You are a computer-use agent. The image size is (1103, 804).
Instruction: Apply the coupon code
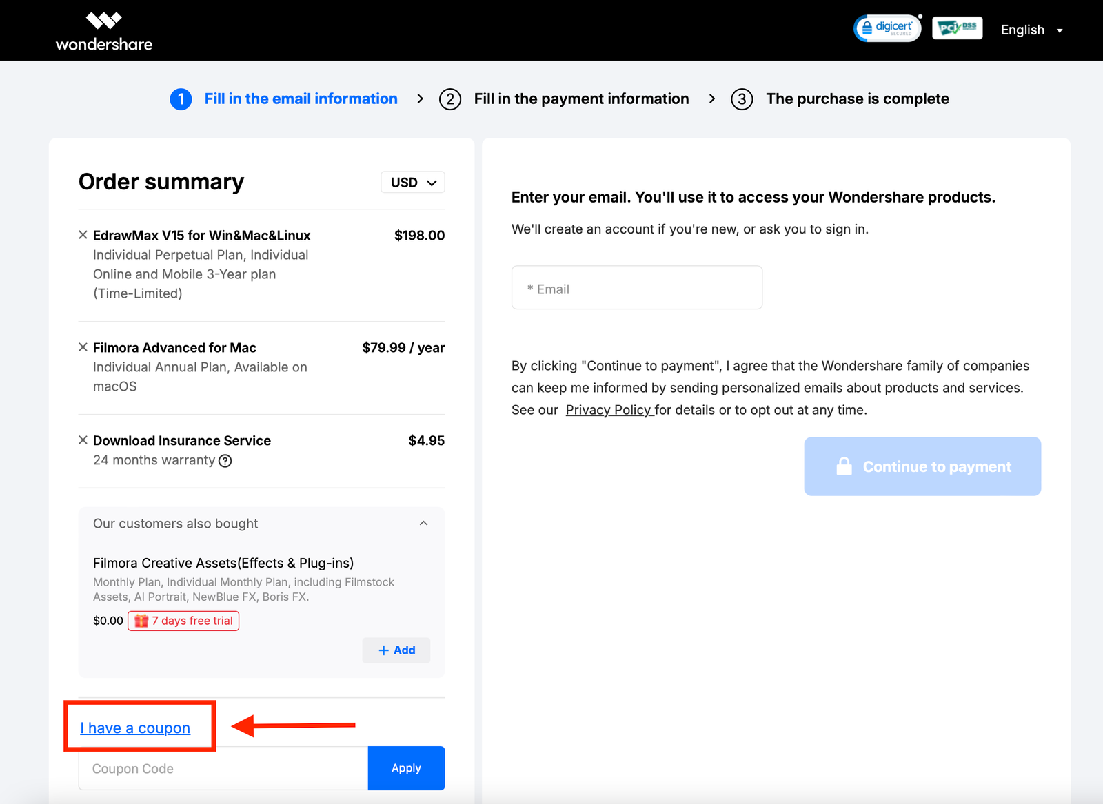pos(406,768)
